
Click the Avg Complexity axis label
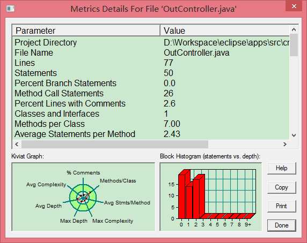pyautogui.click(x=46, y=185)
